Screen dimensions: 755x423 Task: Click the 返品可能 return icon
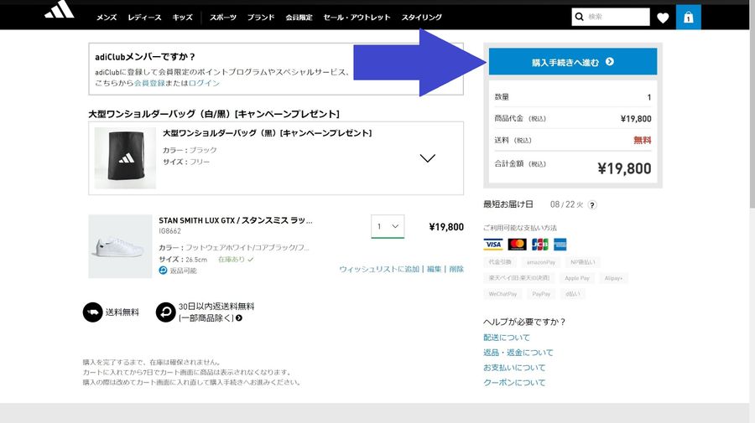[164, 271]
